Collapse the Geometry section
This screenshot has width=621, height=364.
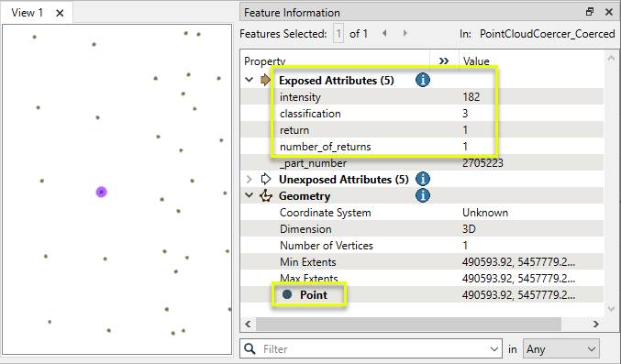(250, 195)
